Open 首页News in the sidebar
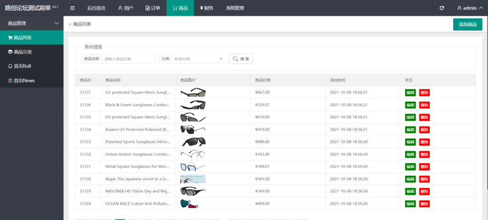488x220 pixels. [32, 80]
